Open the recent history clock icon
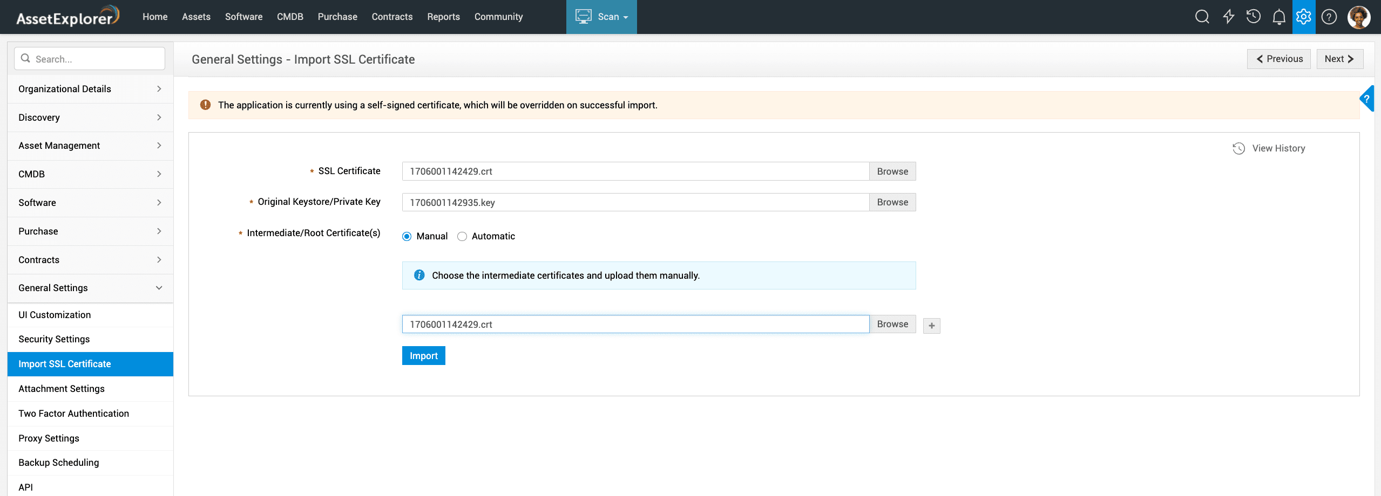The width and height of the screenshot is (1381, 496). [1253, 17]
